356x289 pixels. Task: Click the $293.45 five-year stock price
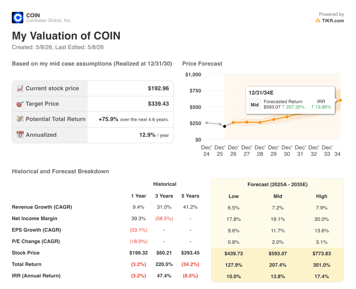[190, 253]
